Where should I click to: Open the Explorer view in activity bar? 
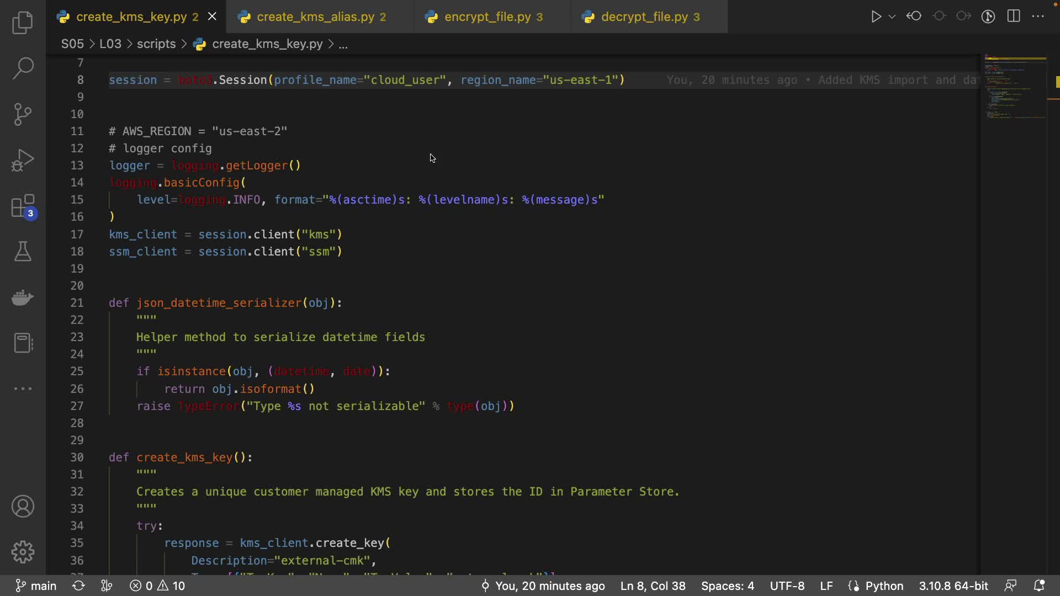click(23, 23)
